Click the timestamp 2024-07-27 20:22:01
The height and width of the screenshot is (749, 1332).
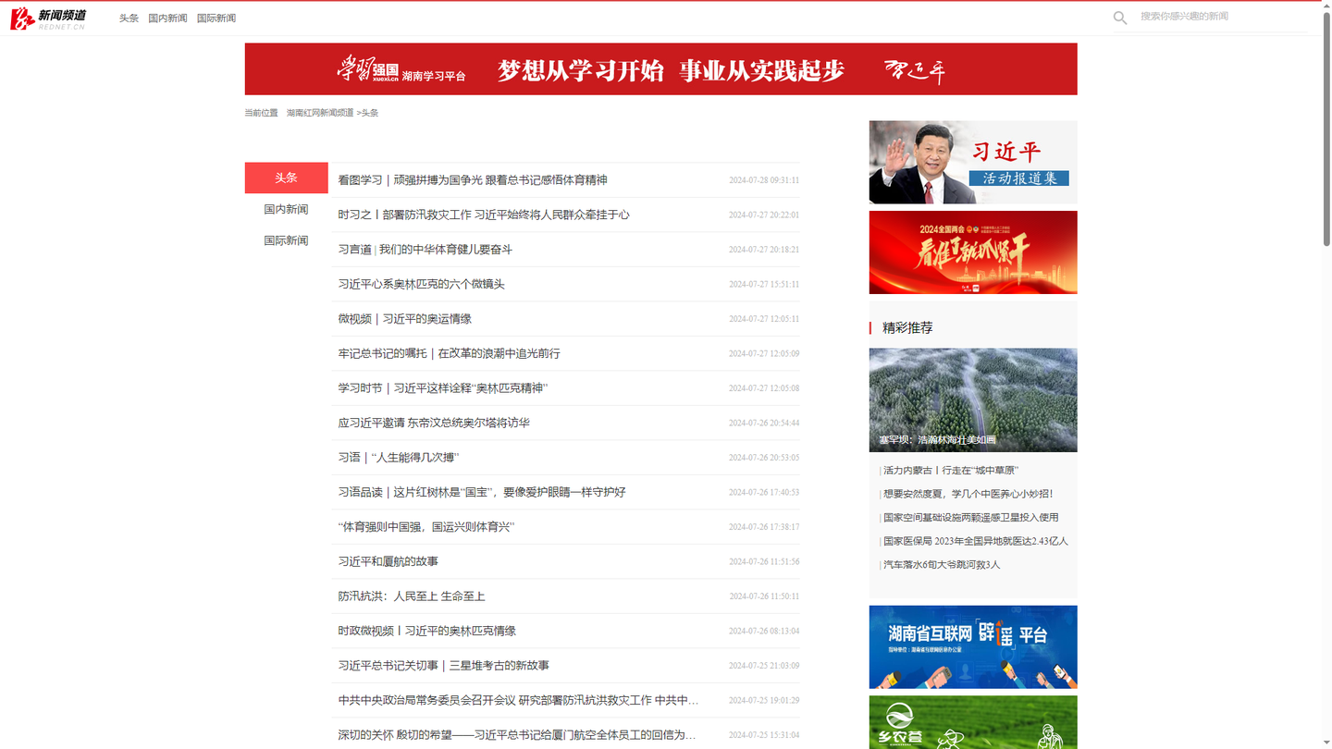[764, 215]
